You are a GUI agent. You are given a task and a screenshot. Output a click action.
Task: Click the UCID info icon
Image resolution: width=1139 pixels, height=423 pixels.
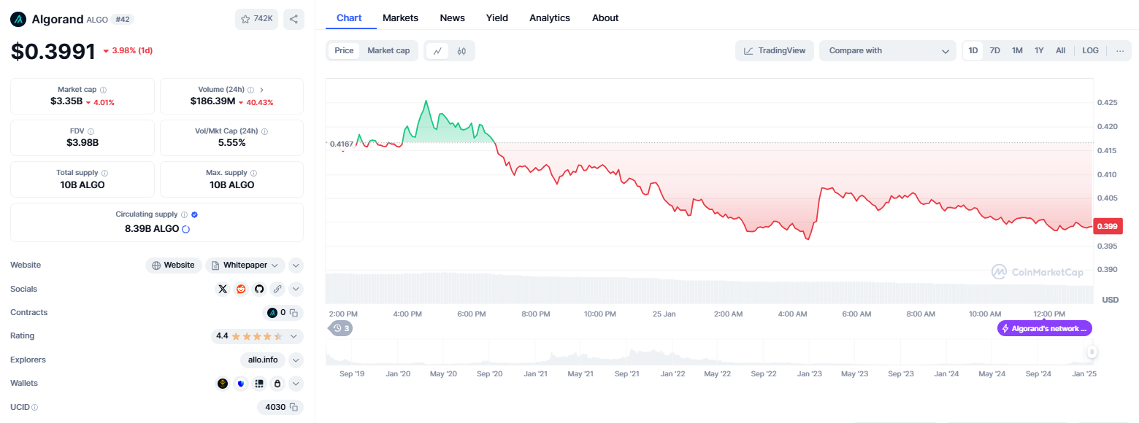[x=34, y=407]
